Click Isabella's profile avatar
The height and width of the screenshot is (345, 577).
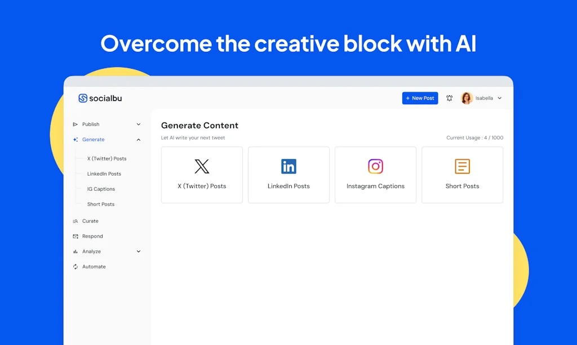coord(467,98)
